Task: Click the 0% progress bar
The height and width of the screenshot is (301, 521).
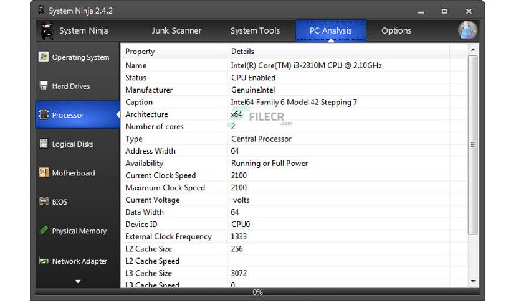Action: tap(257, 292)
